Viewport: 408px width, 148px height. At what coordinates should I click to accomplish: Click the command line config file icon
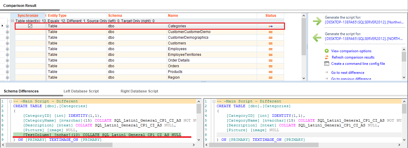coord(327,64)
